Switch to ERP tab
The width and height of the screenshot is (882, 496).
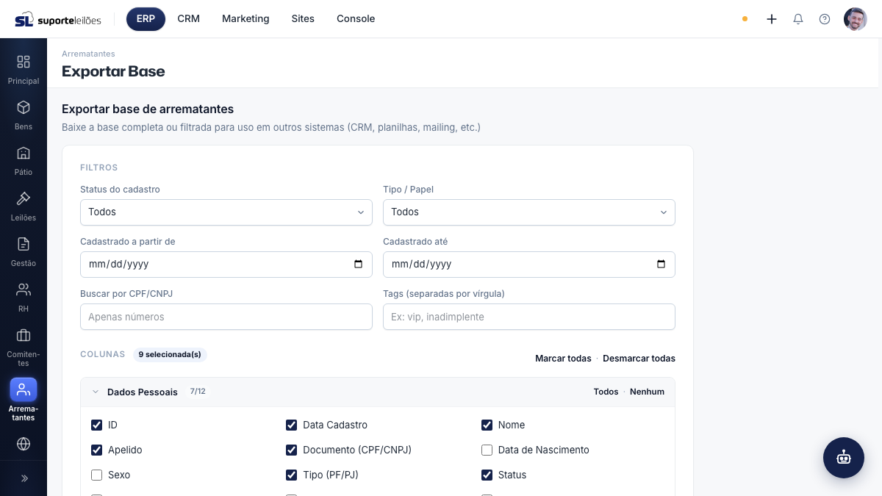tap(146, 19)
